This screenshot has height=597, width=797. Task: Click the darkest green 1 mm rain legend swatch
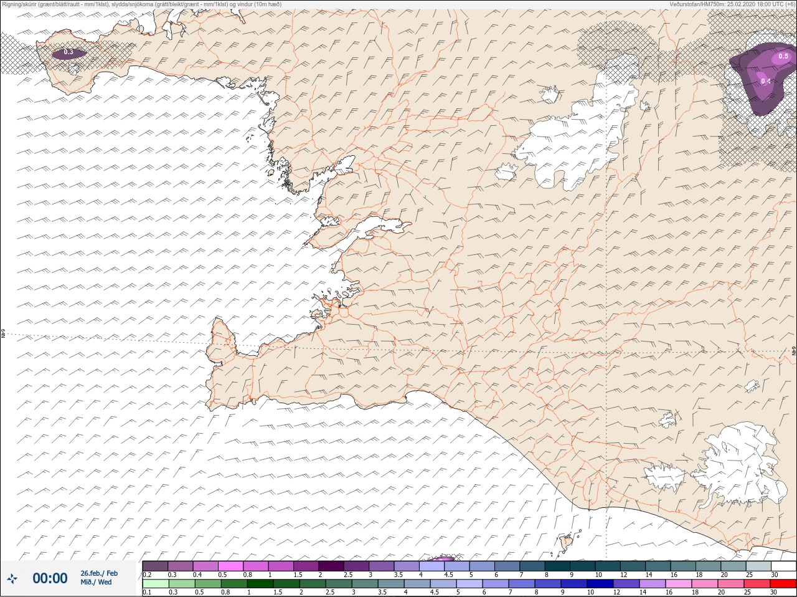260,584
